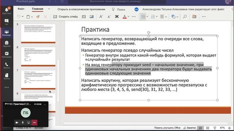Select slide 6 thumbnail
Image resolution: width=234 pixels, height=131 pixels.
click(x=38, y=57)
